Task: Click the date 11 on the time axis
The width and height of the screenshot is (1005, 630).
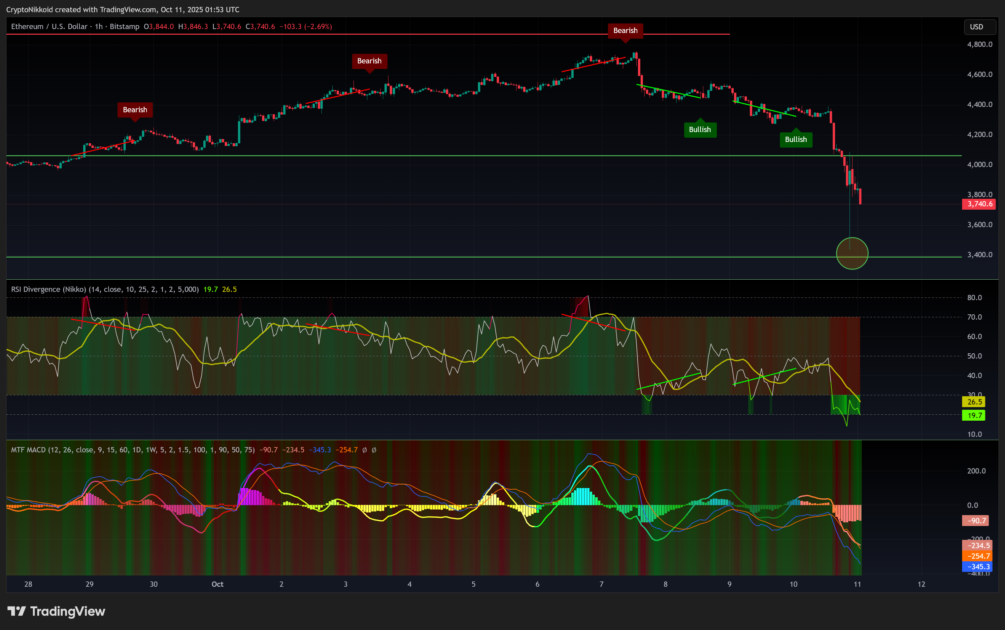Action: point(857,584)
